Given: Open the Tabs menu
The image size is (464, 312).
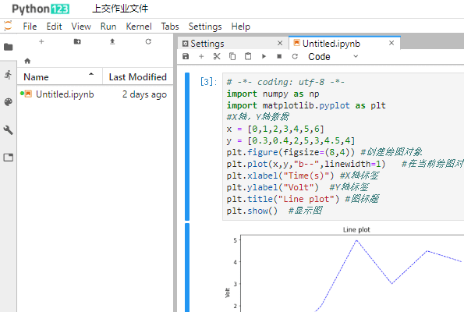Looking at the screenshot, I should tap(170, 27).
